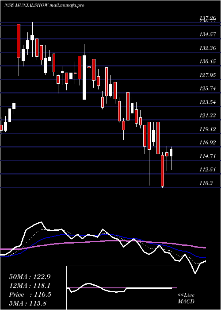Click the Price : 116.5 readout
221x310 pixels.
[x=30, y=294]
